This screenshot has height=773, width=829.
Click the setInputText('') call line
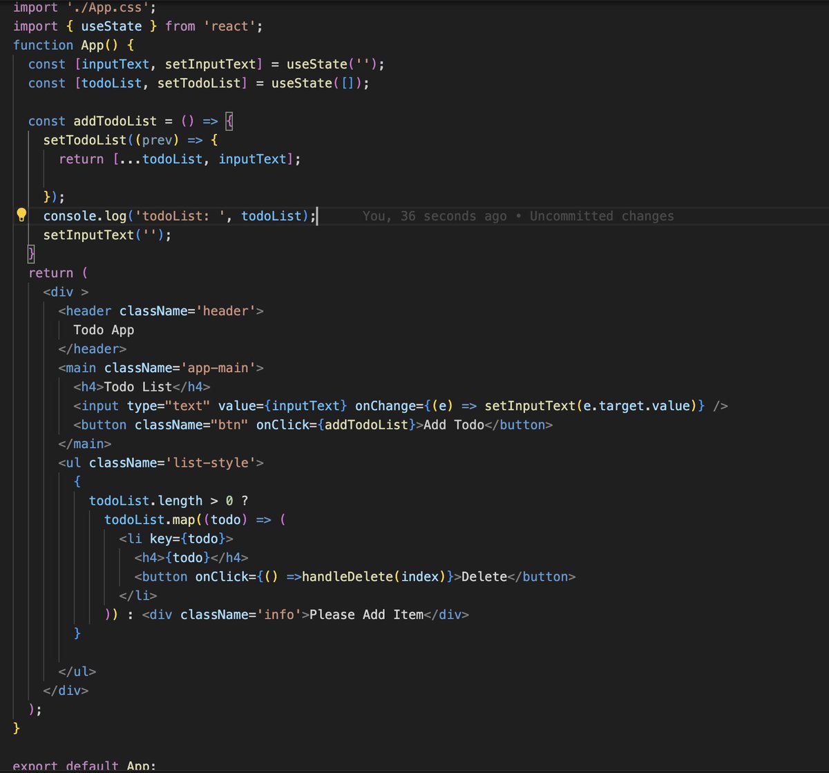pyautogui.click(x=107, y=235)
